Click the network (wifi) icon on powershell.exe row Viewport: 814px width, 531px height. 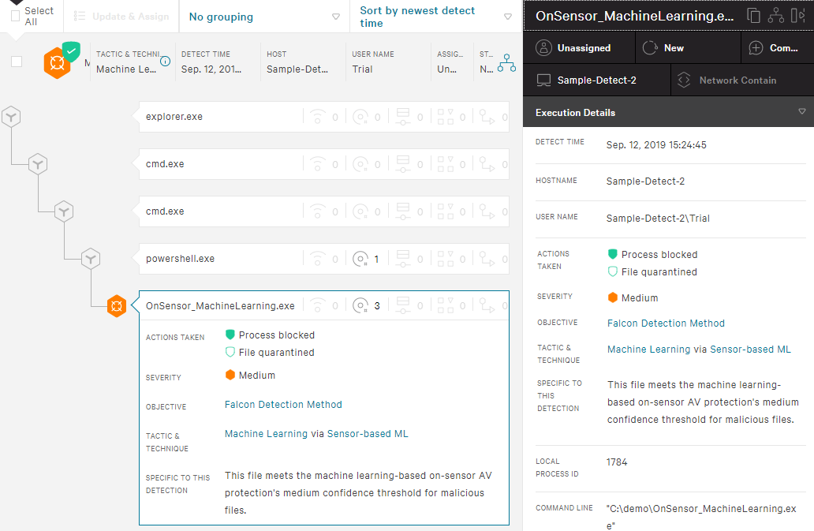318,259
